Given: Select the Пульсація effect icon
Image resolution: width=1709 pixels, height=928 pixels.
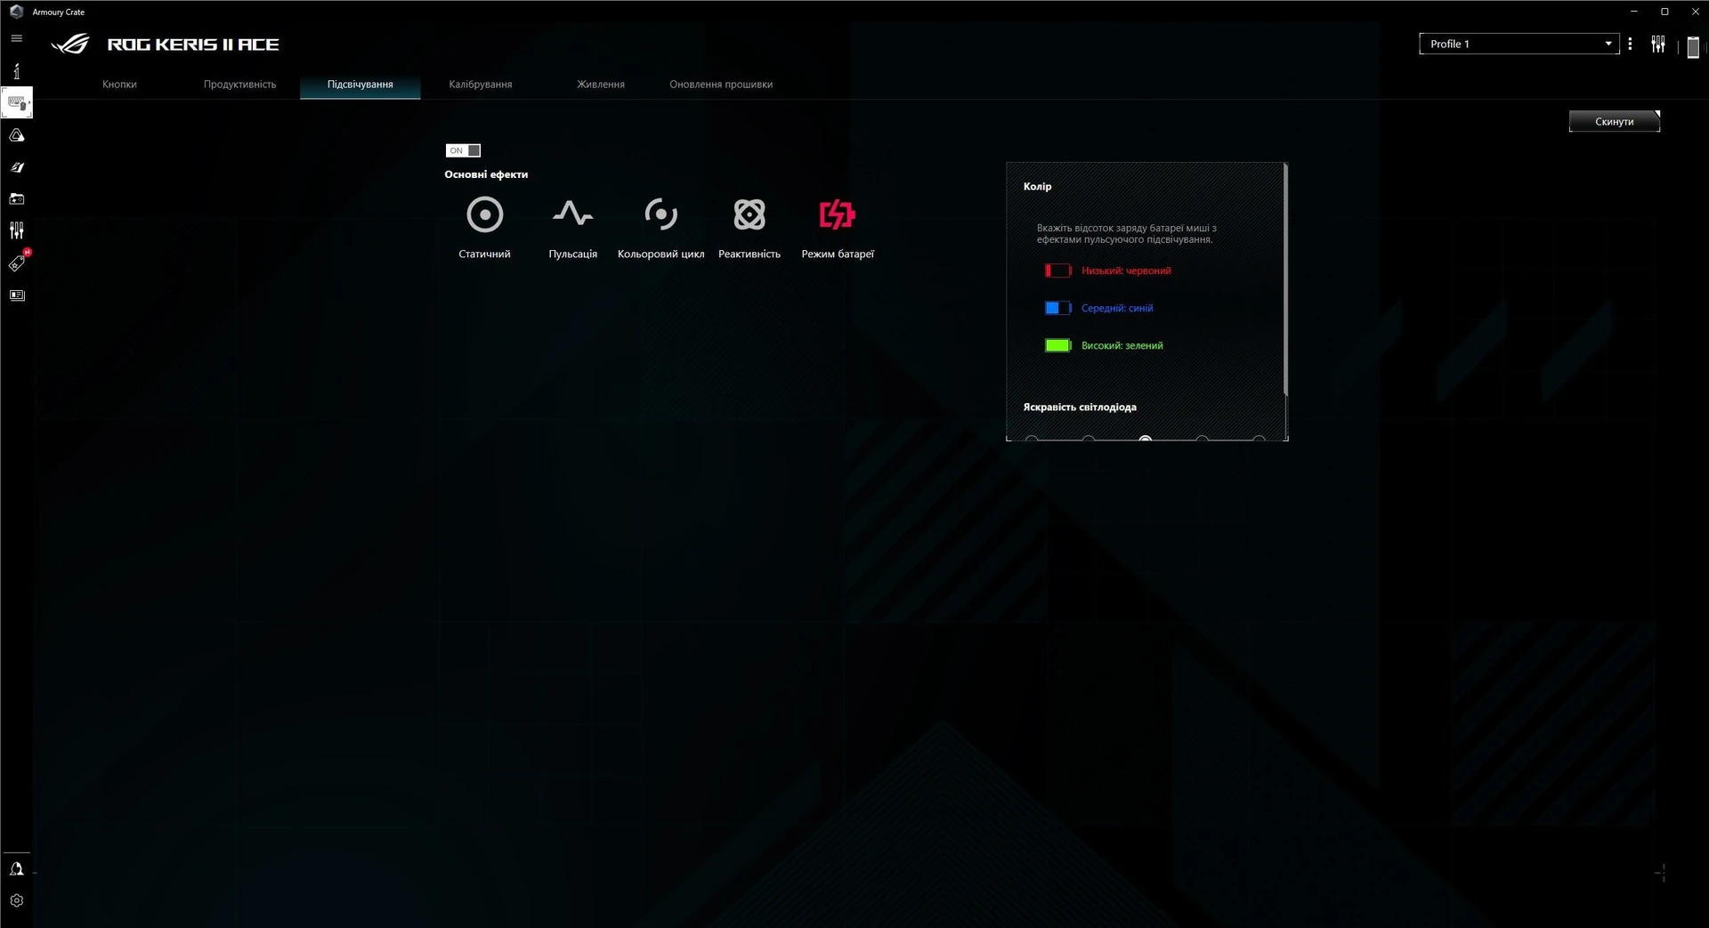Looking at the screenshot, I should point(572,214).
